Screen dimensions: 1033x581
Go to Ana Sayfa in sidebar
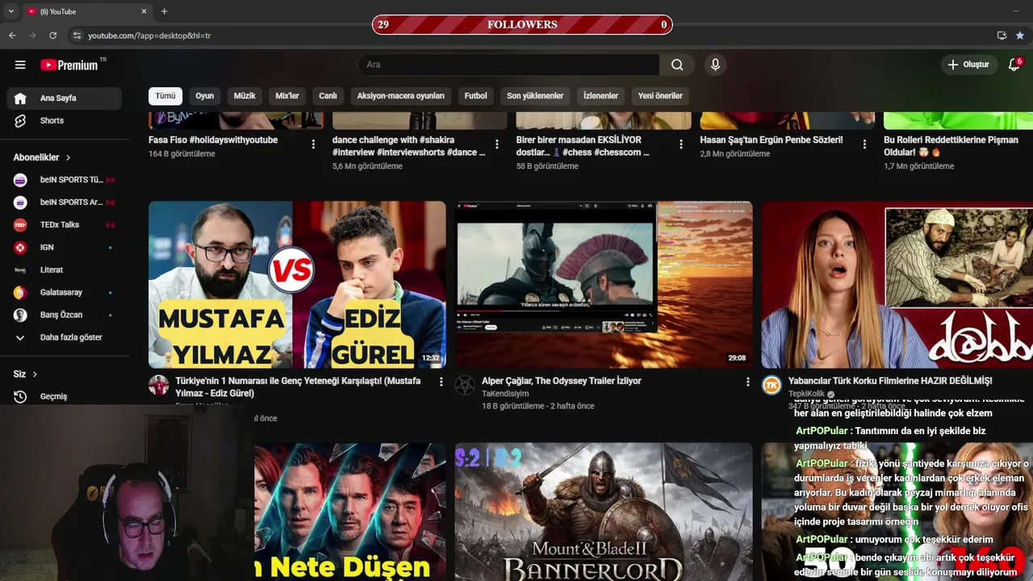point(65,98)
